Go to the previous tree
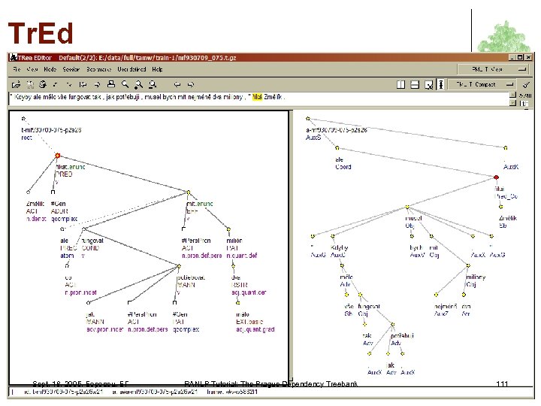Viewport: 541px width, 406px height. point(83,84)
